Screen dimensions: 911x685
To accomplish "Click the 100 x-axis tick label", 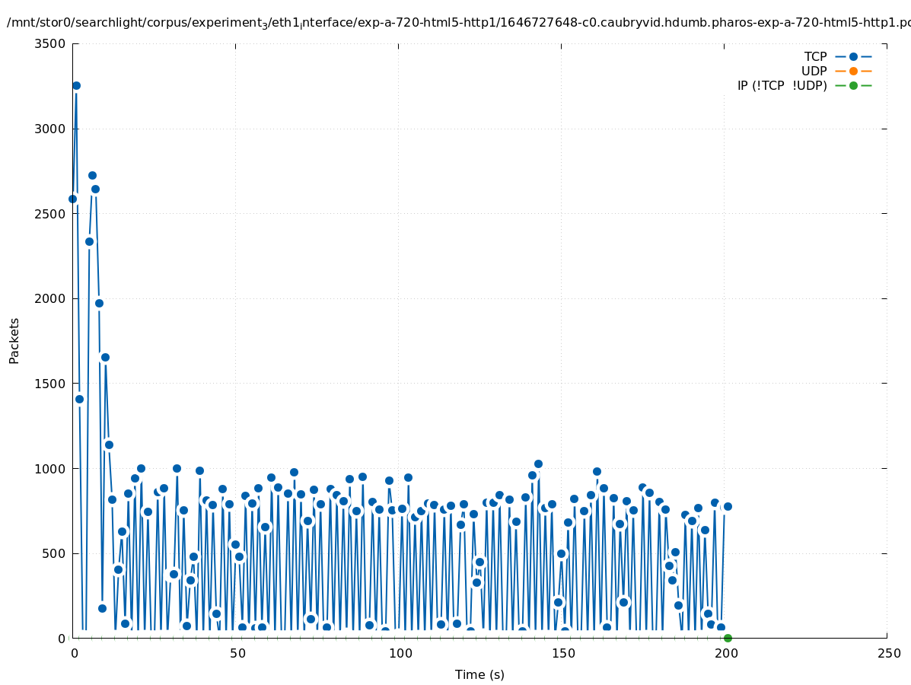I will tap(399, 653).
